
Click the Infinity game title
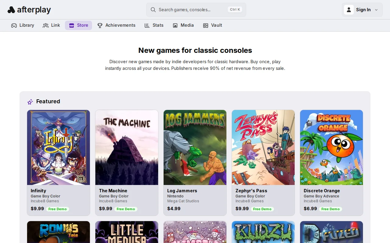[x=38, y=191]
